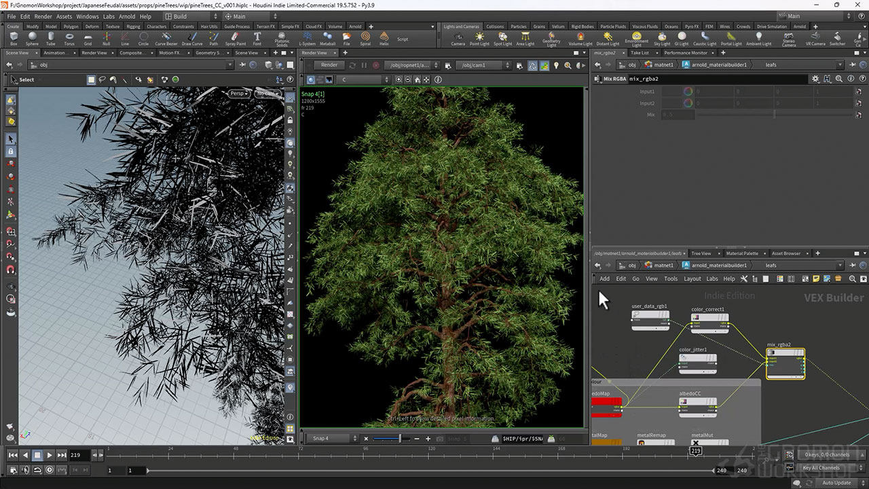This screenshot has width=869, height=489.
Task: Click the Input1 color picker wheel
Action: pyautogui.click(x=688, y=91)
